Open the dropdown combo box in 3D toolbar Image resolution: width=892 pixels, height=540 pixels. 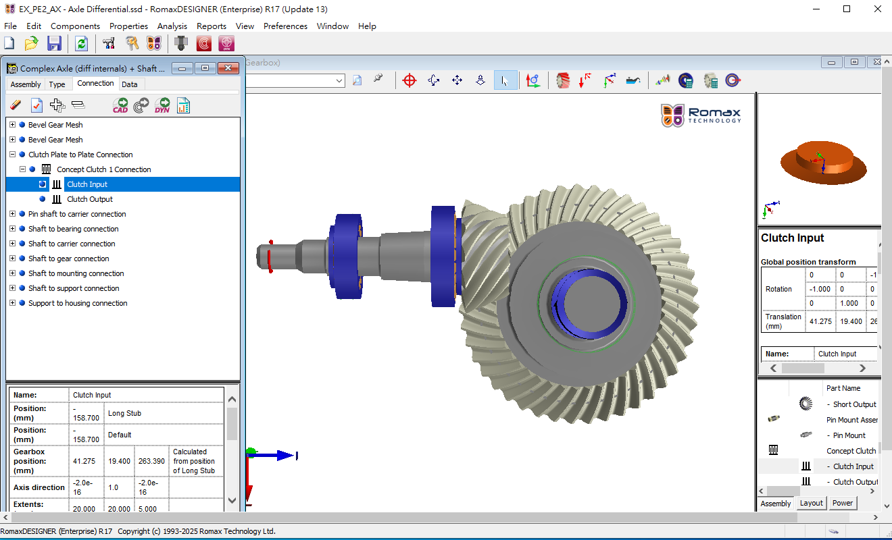pos(339,81)
